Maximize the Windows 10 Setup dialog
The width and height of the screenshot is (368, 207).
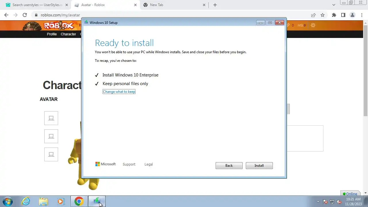(x=270, y=23)
